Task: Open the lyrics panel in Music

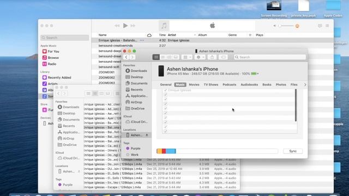Action: (x=320, y=26)
